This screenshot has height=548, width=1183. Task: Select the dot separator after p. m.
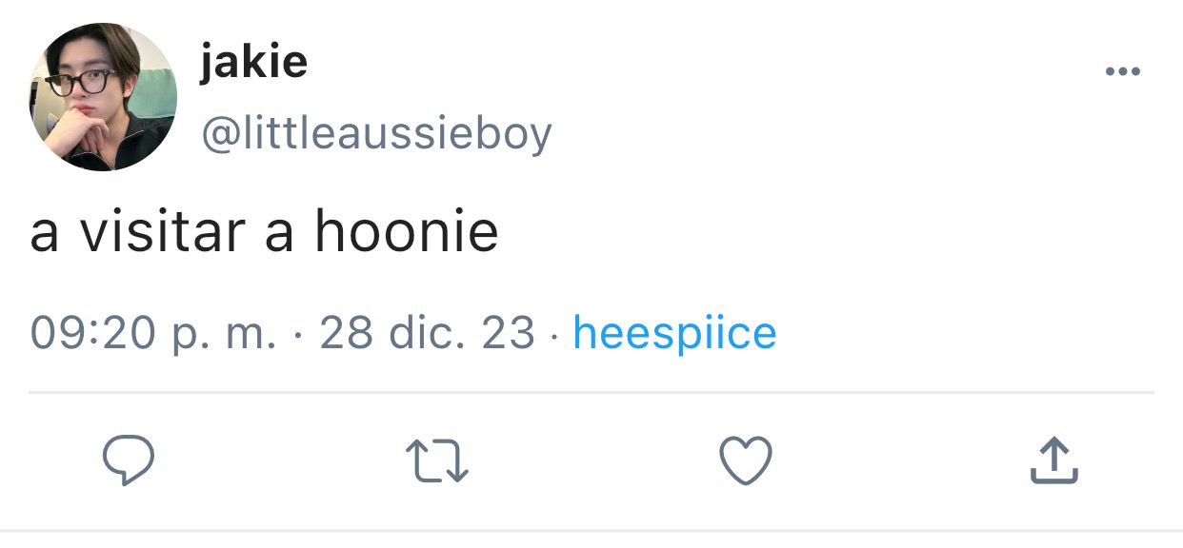(299, 335)
